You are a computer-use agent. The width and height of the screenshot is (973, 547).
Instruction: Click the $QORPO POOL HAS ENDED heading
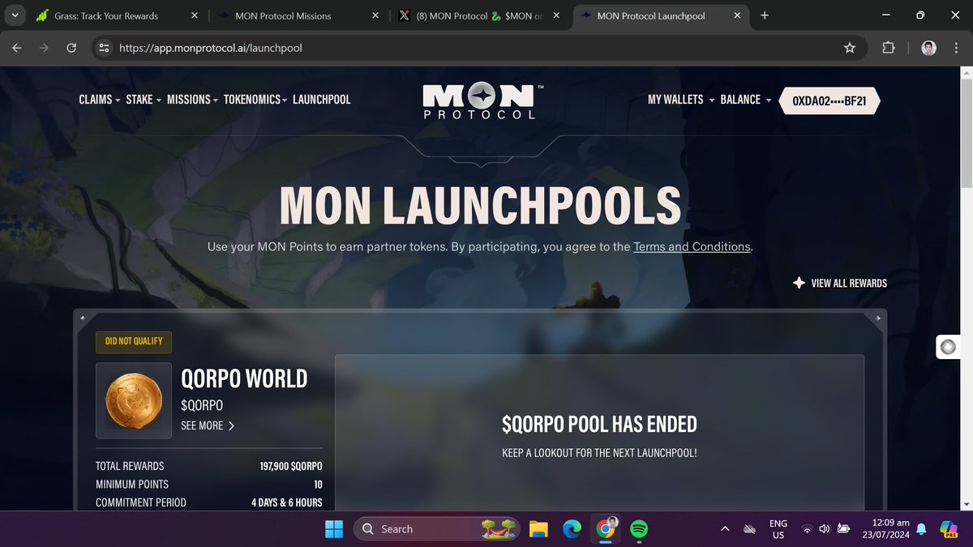[x=599, y=424]
